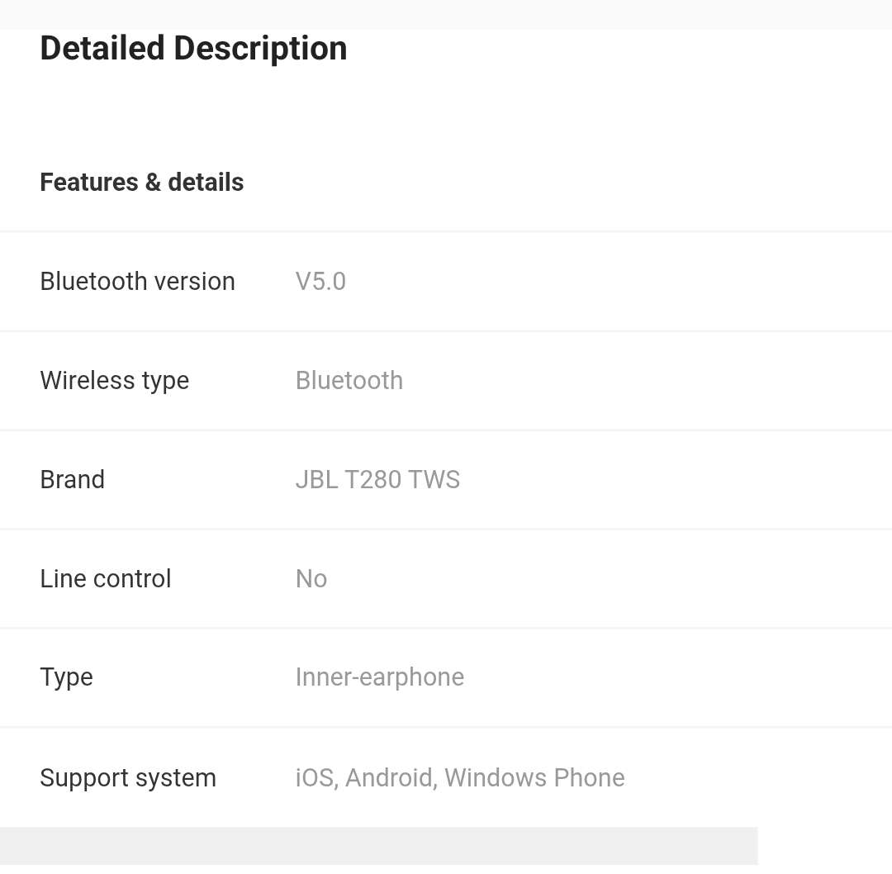Image resolution: width=892 pixels, height=874 pixels.
Task: Click the gray strip above Detailed Description
Action: (x=446, y=13)
